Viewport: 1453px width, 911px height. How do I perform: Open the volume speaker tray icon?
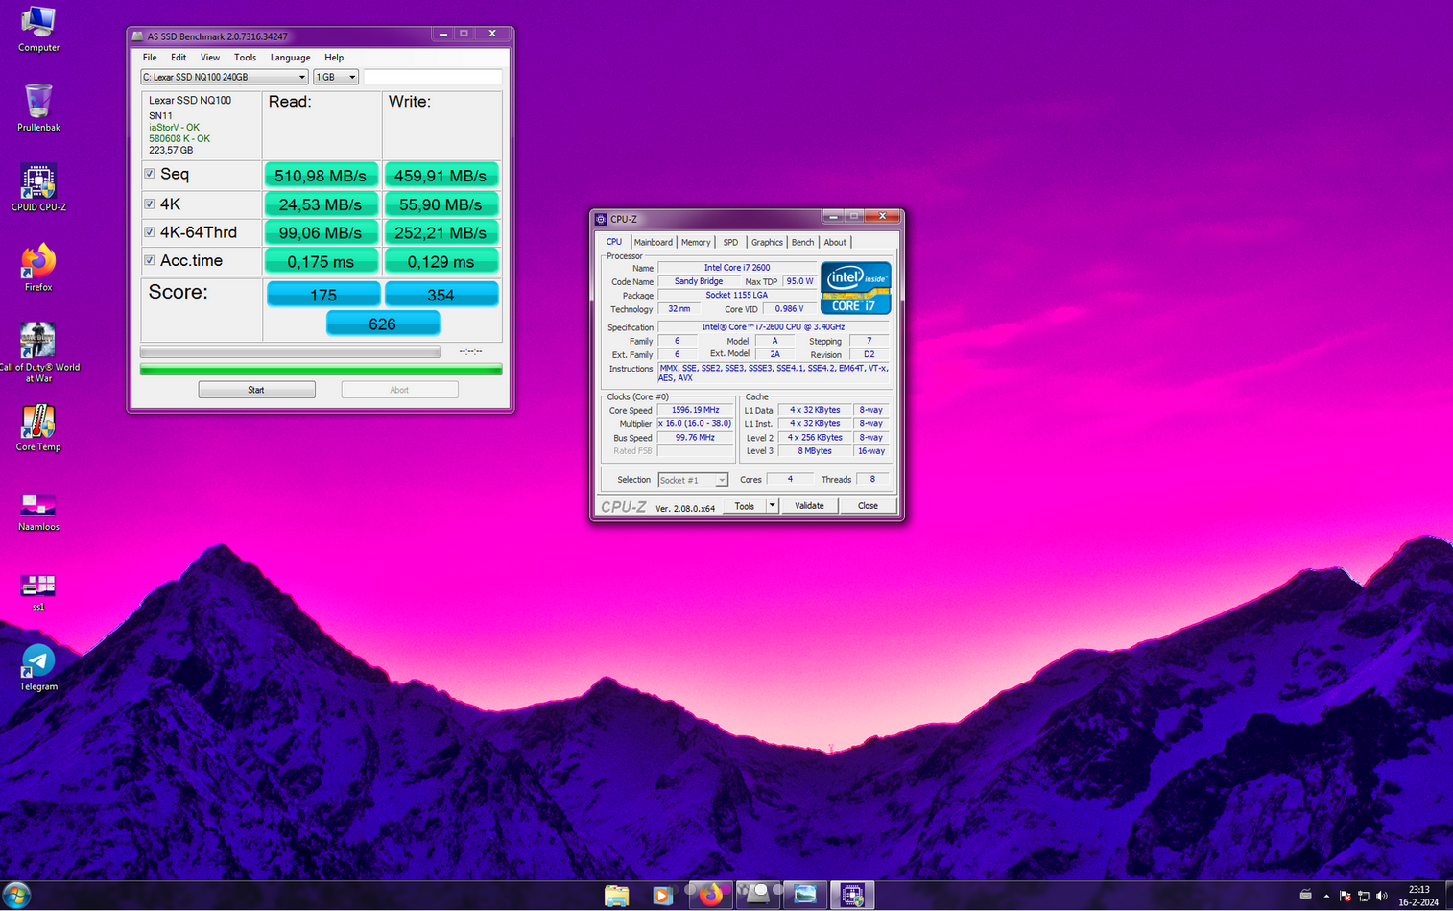click(x=1381, y=897)
